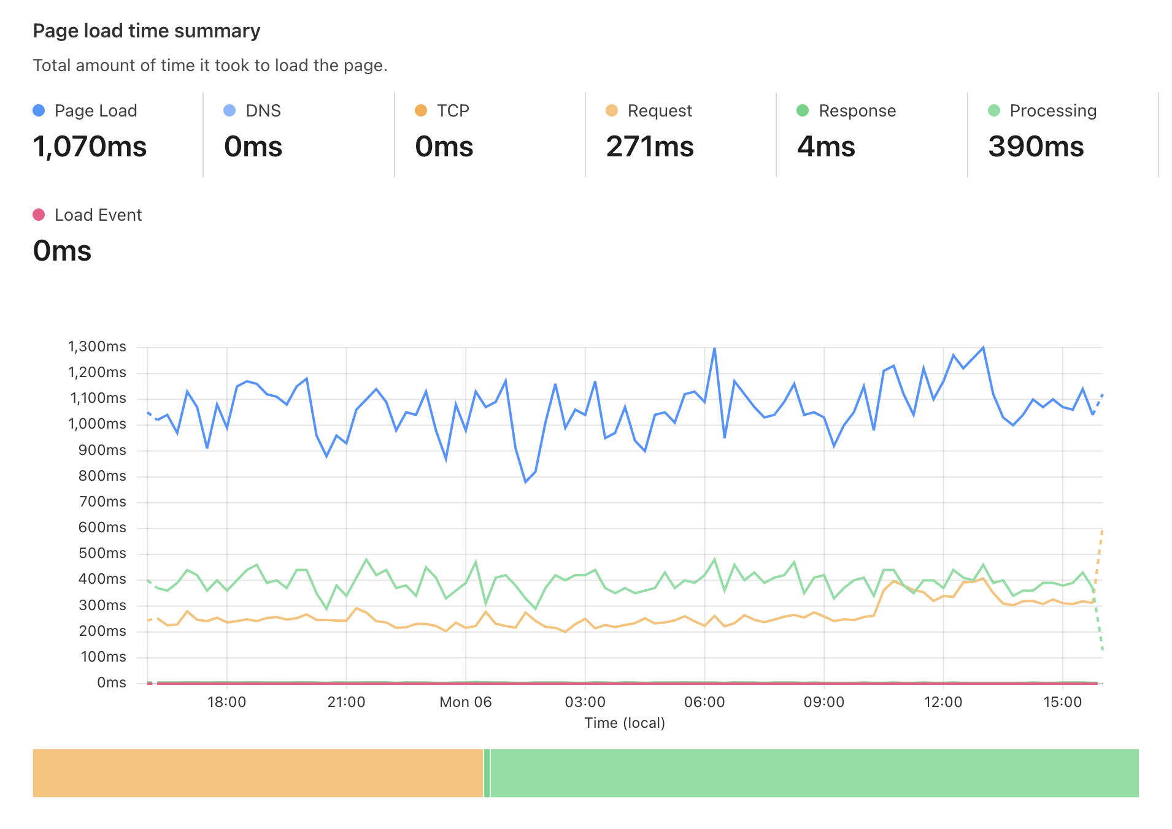Select the green Response legend dot
This screenshot has height=829, width=1172.
click(x=802, y=110)
